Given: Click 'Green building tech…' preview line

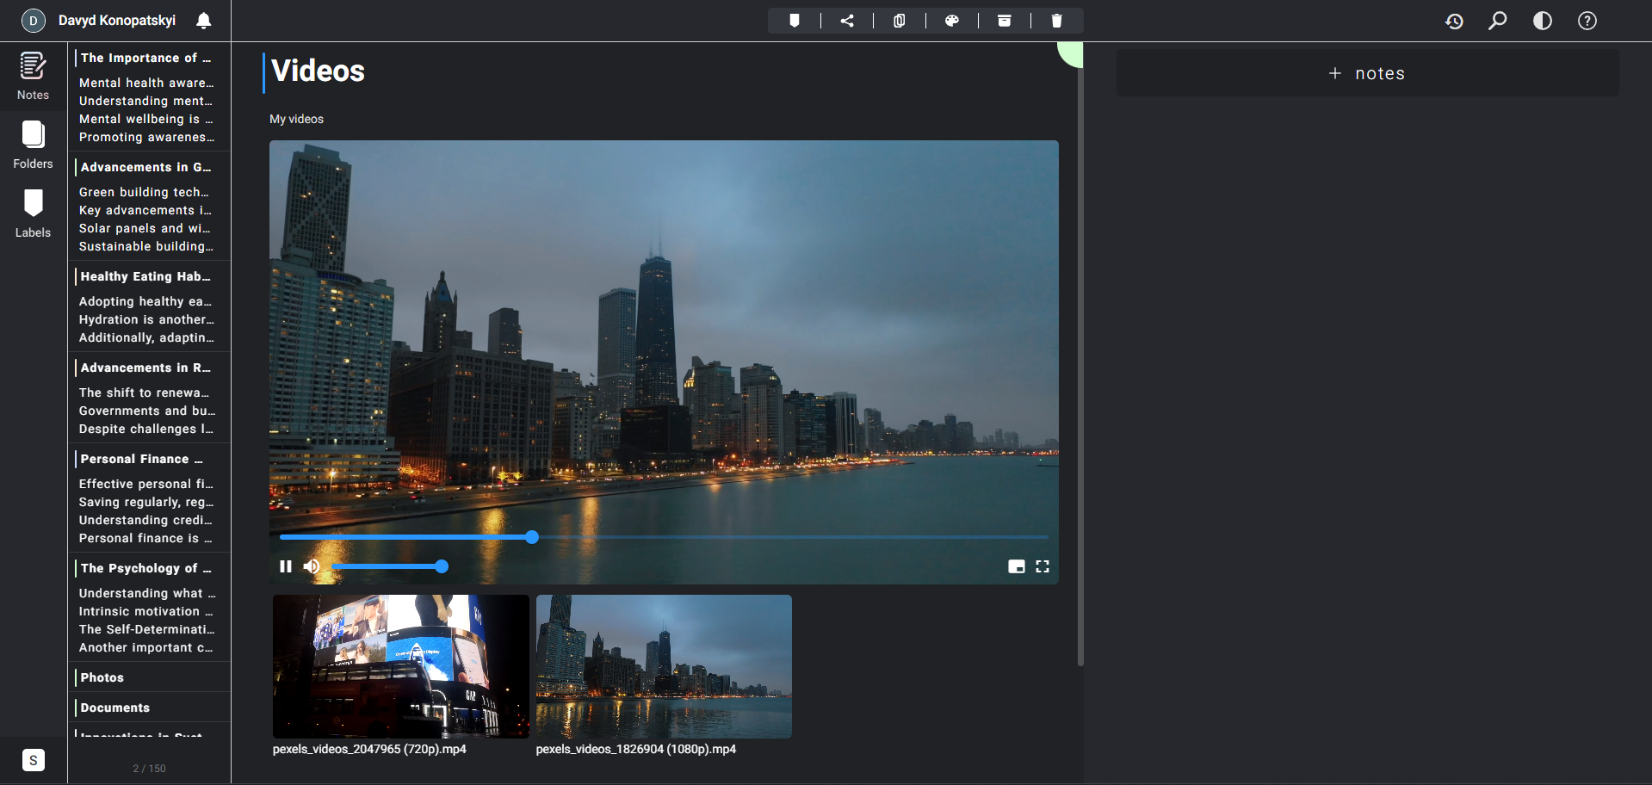Looking at the screenshot, I should click(x=144, y=192).
